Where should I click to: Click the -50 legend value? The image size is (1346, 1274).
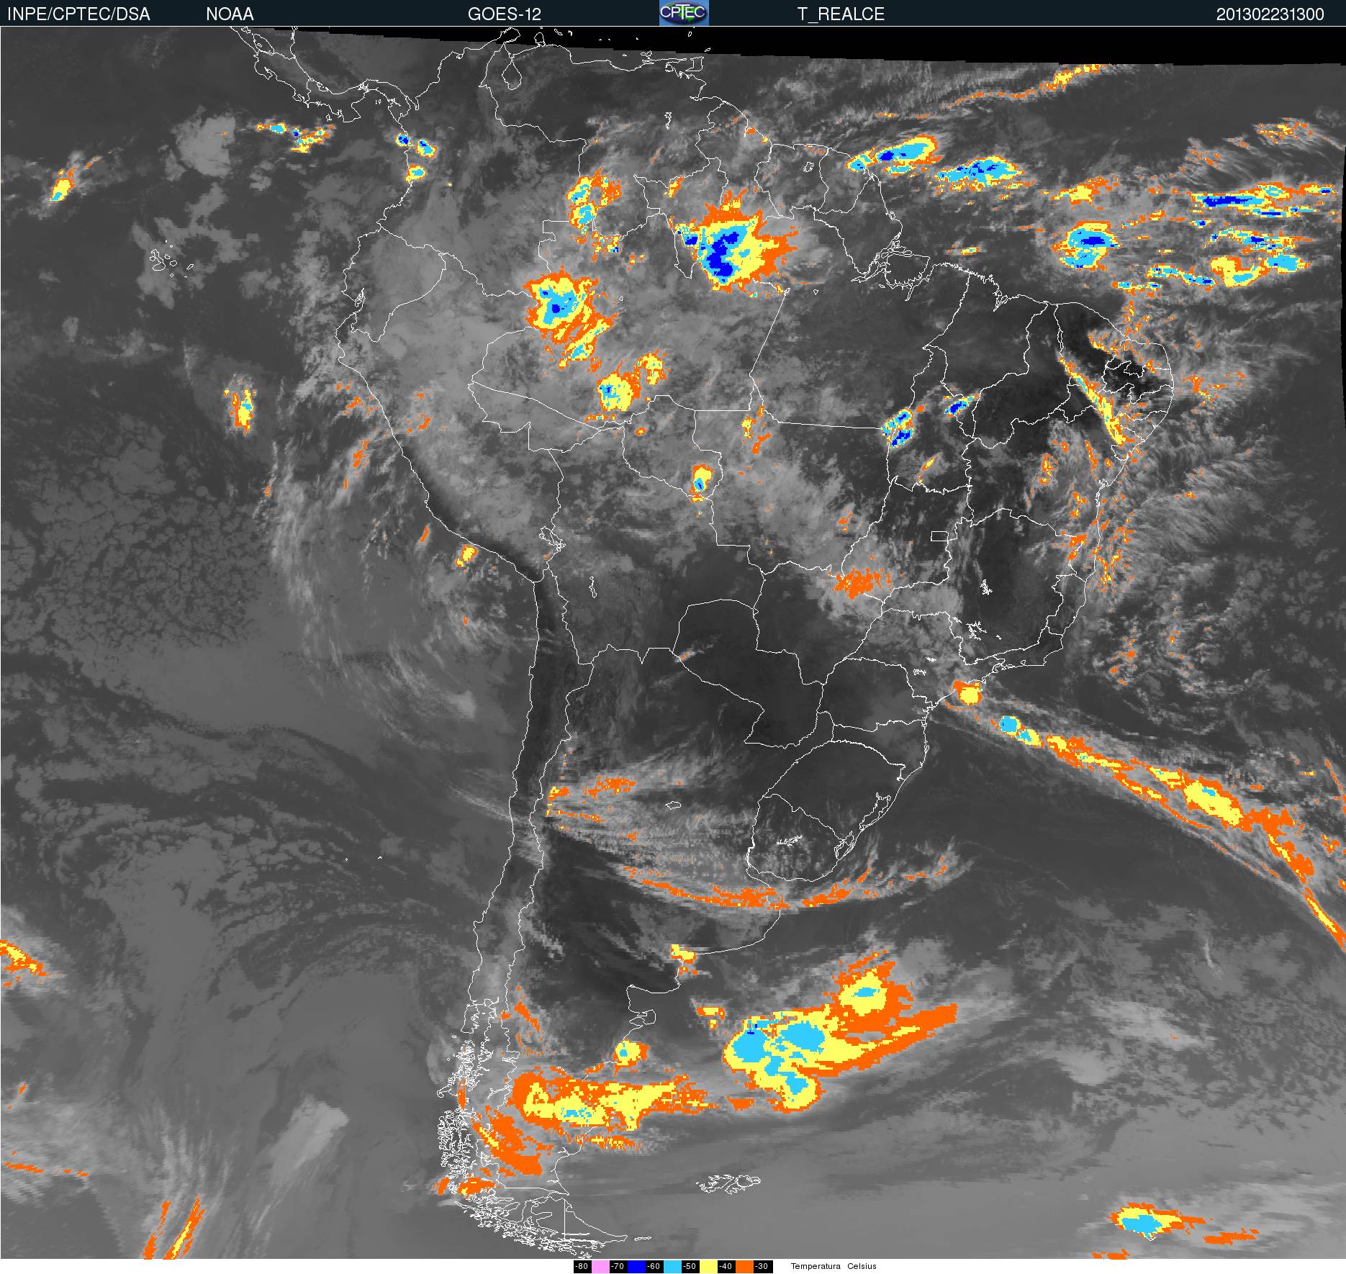pyautogui.click(x=690, y=1266)
